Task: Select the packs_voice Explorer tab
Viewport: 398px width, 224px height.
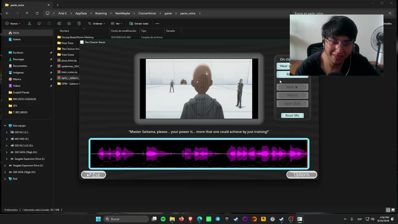Action: coord(27,5)
